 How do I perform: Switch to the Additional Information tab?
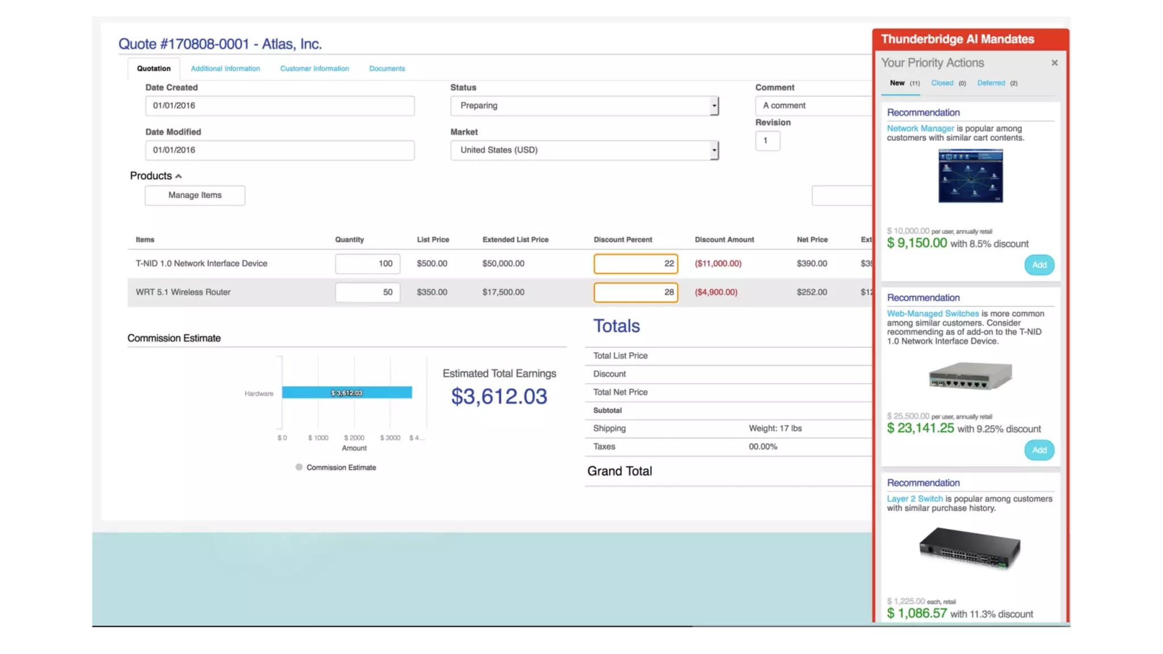click(225, 69)
